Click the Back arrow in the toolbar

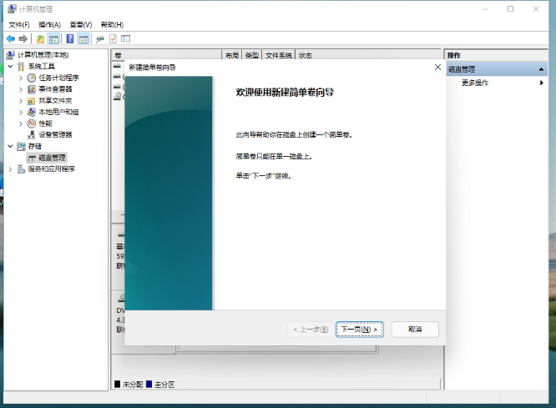tap(10, 38)
